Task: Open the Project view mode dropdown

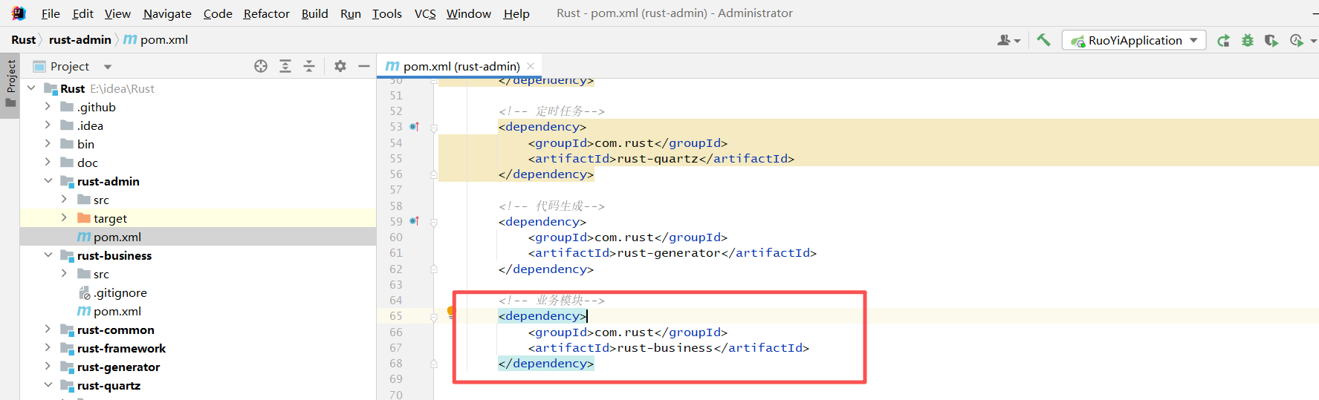Action: (108, 67)
